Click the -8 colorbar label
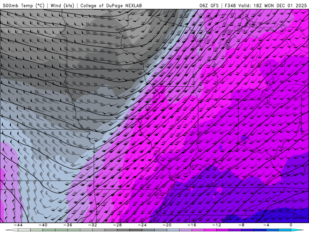Image resolution: width=309 pixels, height=232 pixels. [x=241, y=225]
